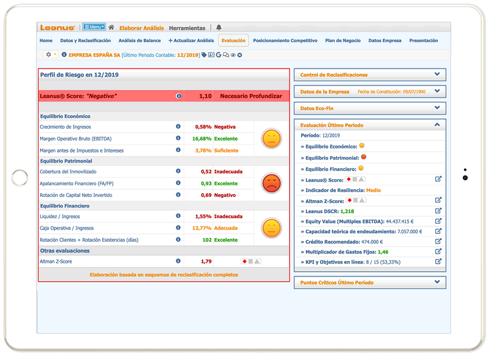Click info icon for Margen antes de Impuestos
The height and width of the screenshot is (356, 489).
click(x=178, y=150)
